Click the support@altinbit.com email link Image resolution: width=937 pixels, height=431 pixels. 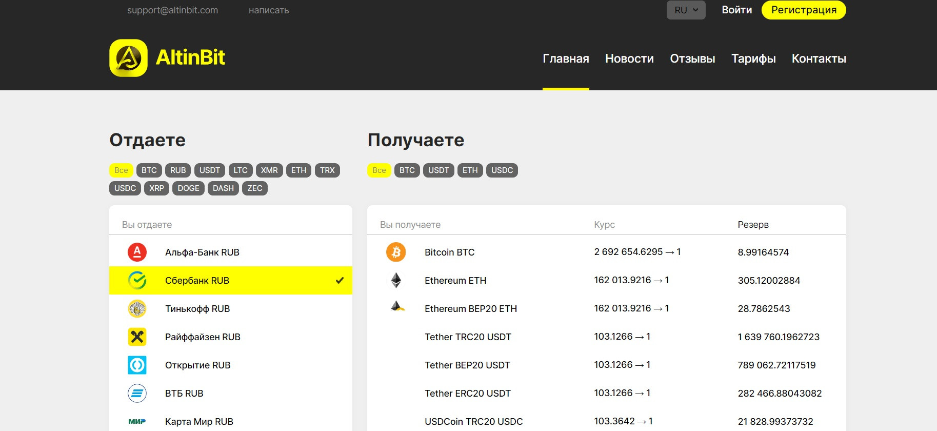[x=172, y=10]
